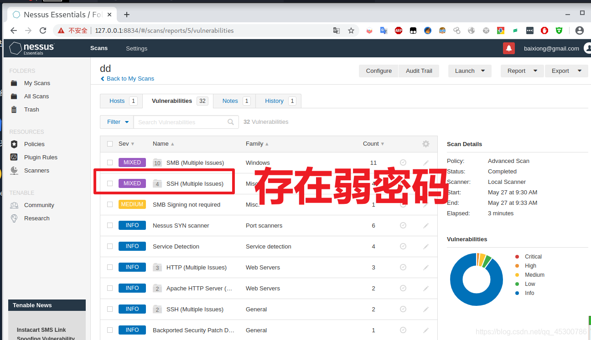Viewport: 591px width, 340px height.
Task: Click the Info legend blue swatch
Action: [x=517, y=293]
